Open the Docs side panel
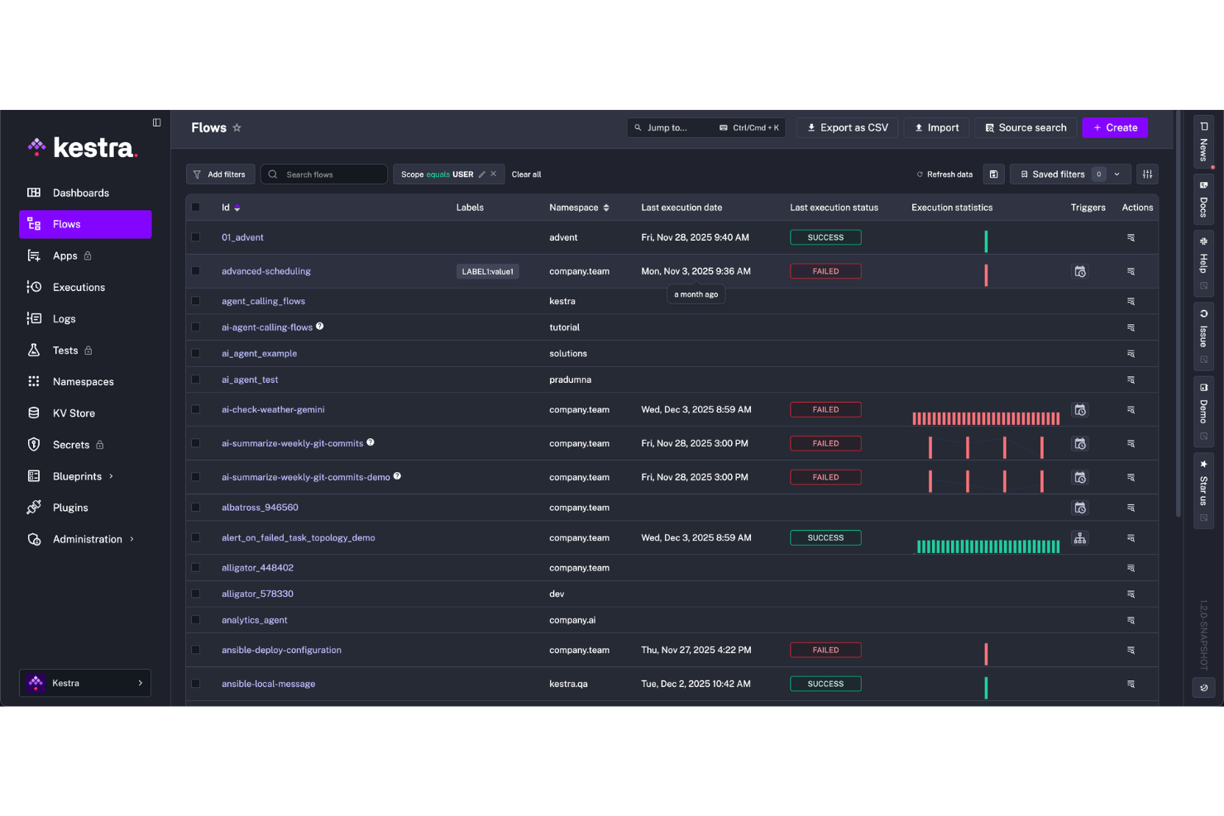The width and height of the screenshot is (1224, 816). pos(1203,199)
